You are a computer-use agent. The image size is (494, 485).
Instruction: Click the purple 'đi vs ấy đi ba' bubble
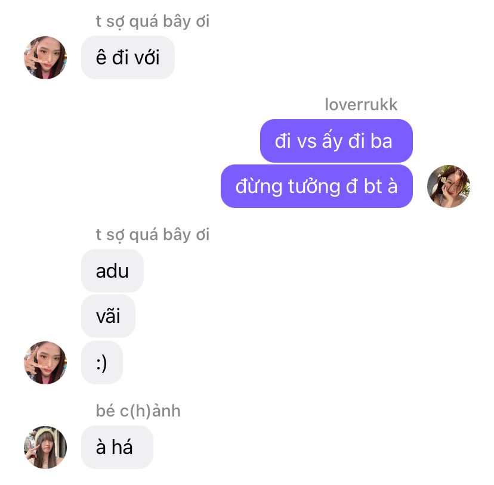coord(336,141)
